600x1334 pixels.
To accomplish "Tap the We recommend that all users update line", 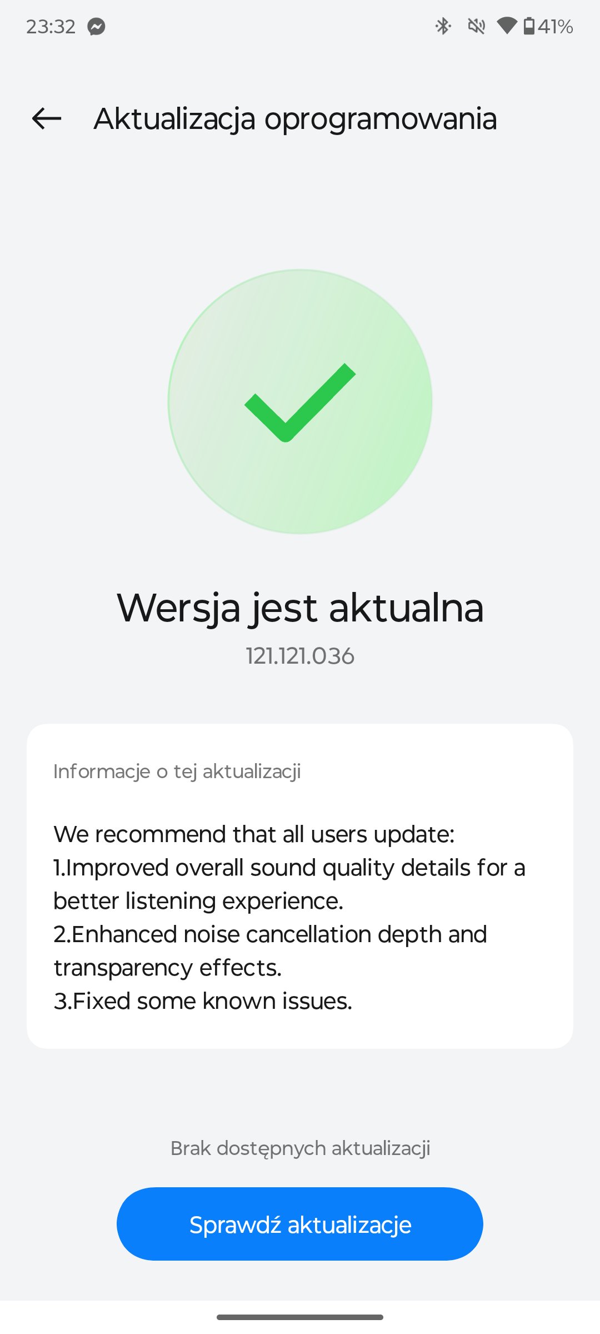I will [254, 834].
